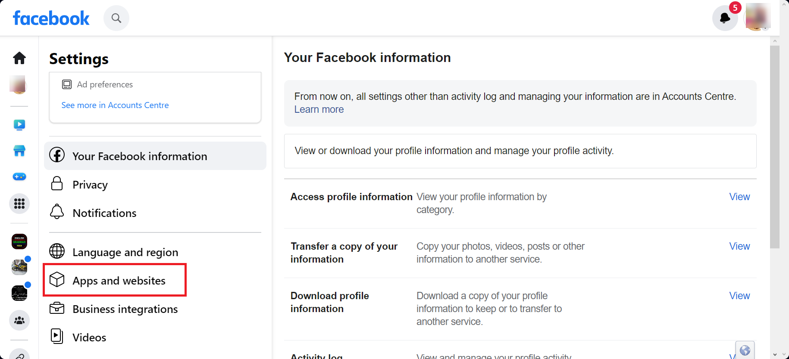Click View for Access profile information
Viewport: 789px width, 359px height.
(739, 197)
